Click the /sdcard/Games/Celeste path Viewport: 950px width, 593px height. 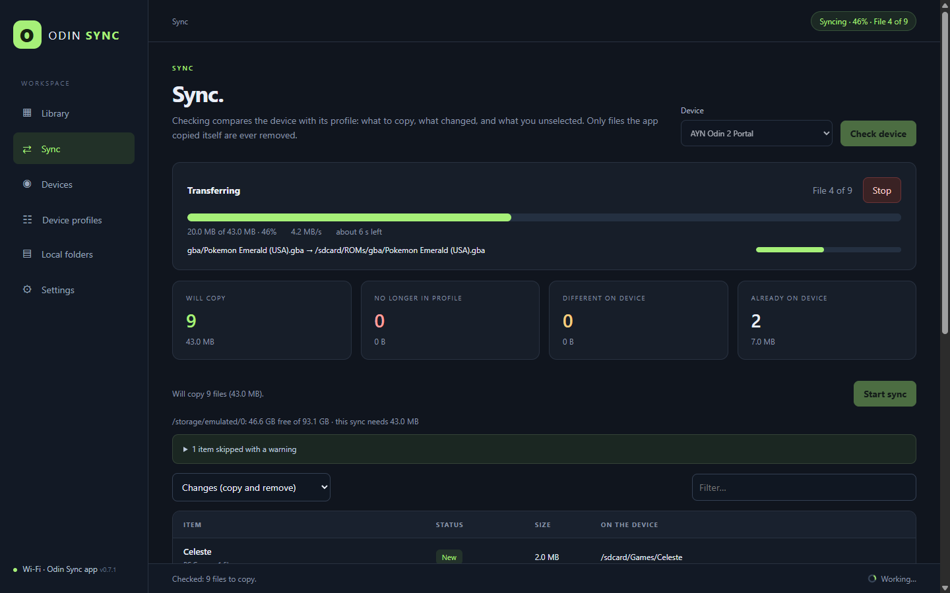(641, 557)
